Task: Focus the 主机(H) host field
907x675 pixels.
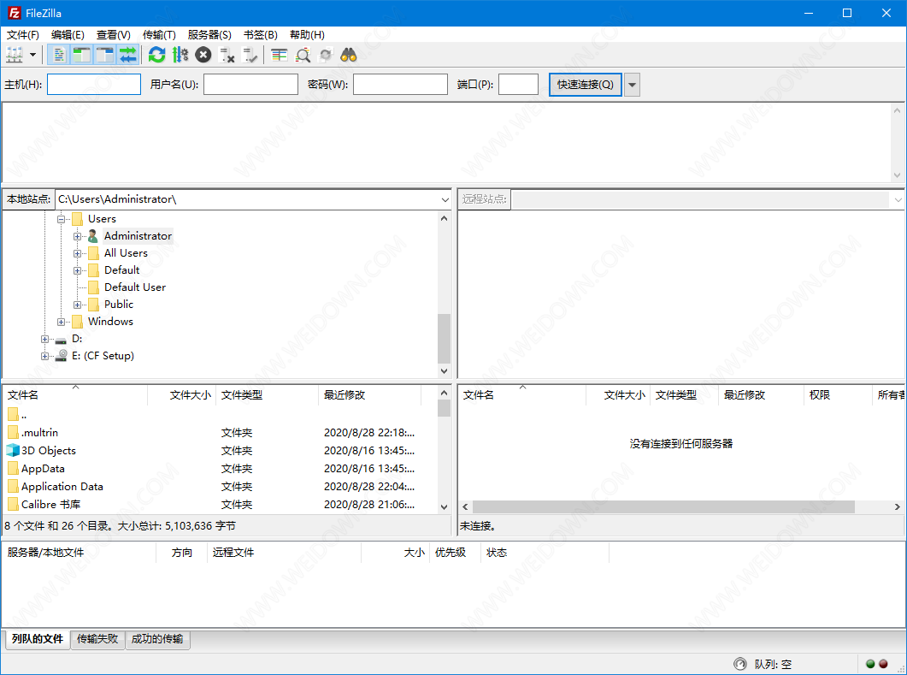Action: [x=94, y=84]
